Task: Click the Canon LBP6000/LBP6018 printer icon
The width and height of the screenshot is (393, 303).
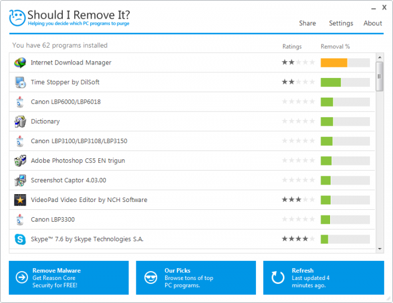Action: pos(20,102)
